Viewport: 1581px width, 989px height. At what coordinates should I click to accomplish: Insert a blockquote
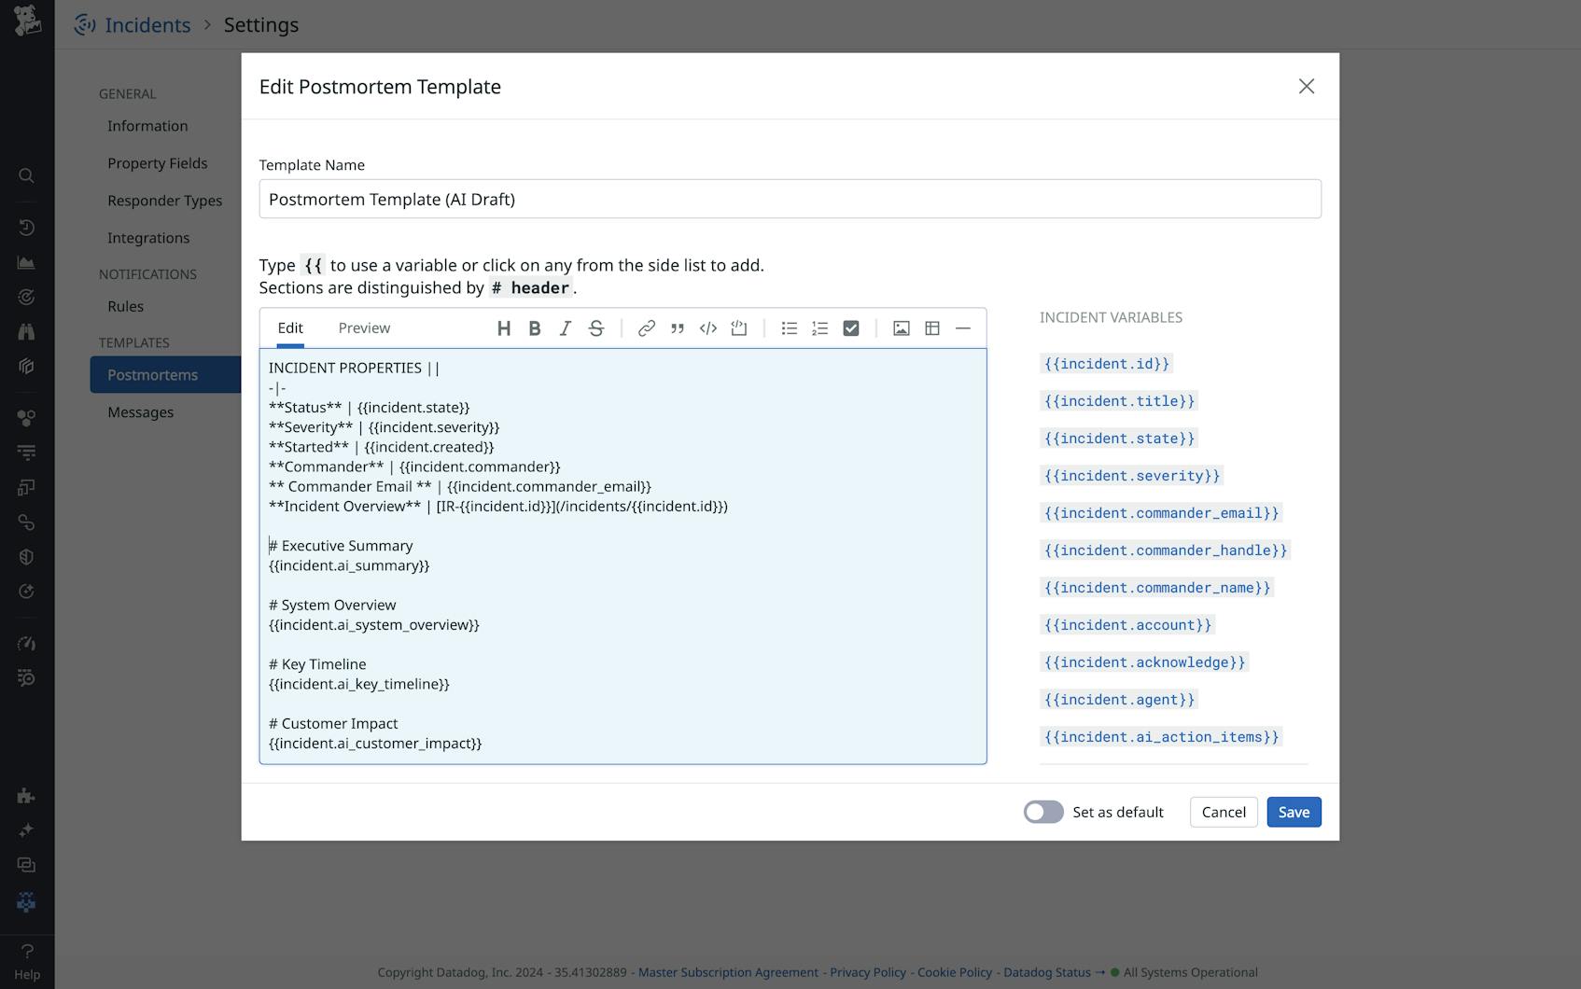click(678, 328)
